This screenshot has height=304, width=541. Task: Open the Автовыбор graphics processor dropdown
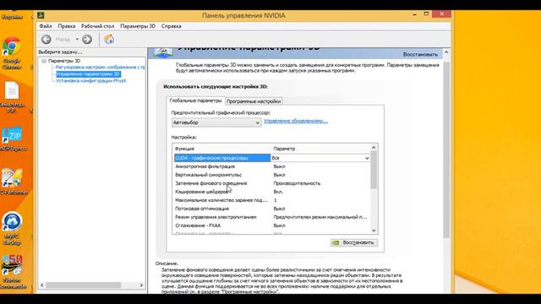(x=216, y=122)
